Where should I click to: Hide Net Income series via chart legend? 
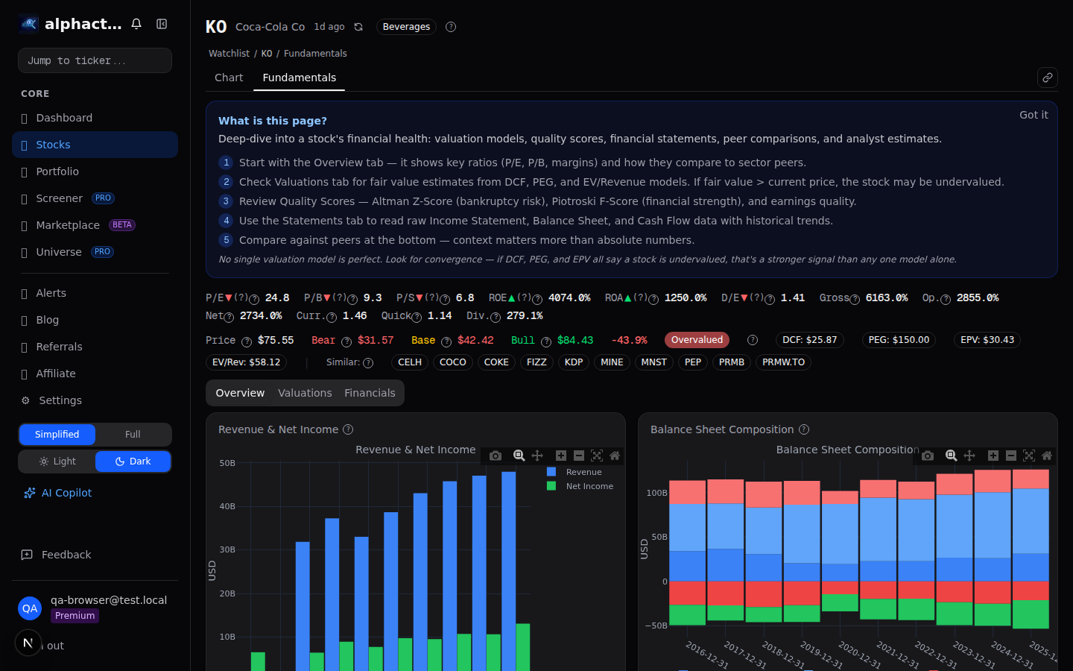click(x=590, y=486)
